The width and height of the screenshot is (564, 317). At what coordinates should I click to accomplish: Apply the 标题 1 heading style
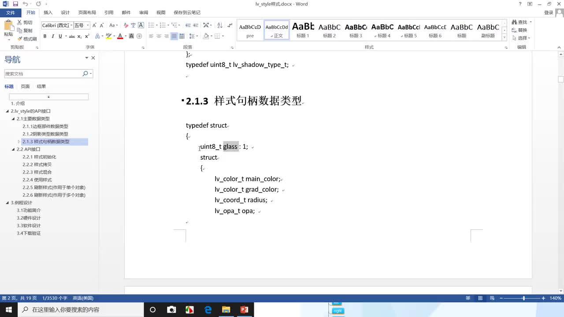[x=303, y=30]
